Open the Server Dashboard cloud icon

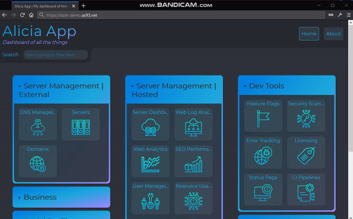click(x=150, y=127)
